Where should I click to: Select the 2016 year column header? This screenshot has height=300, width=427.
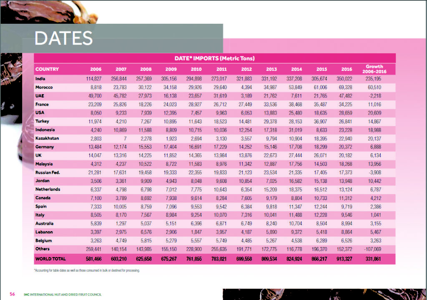coord(347,69)
